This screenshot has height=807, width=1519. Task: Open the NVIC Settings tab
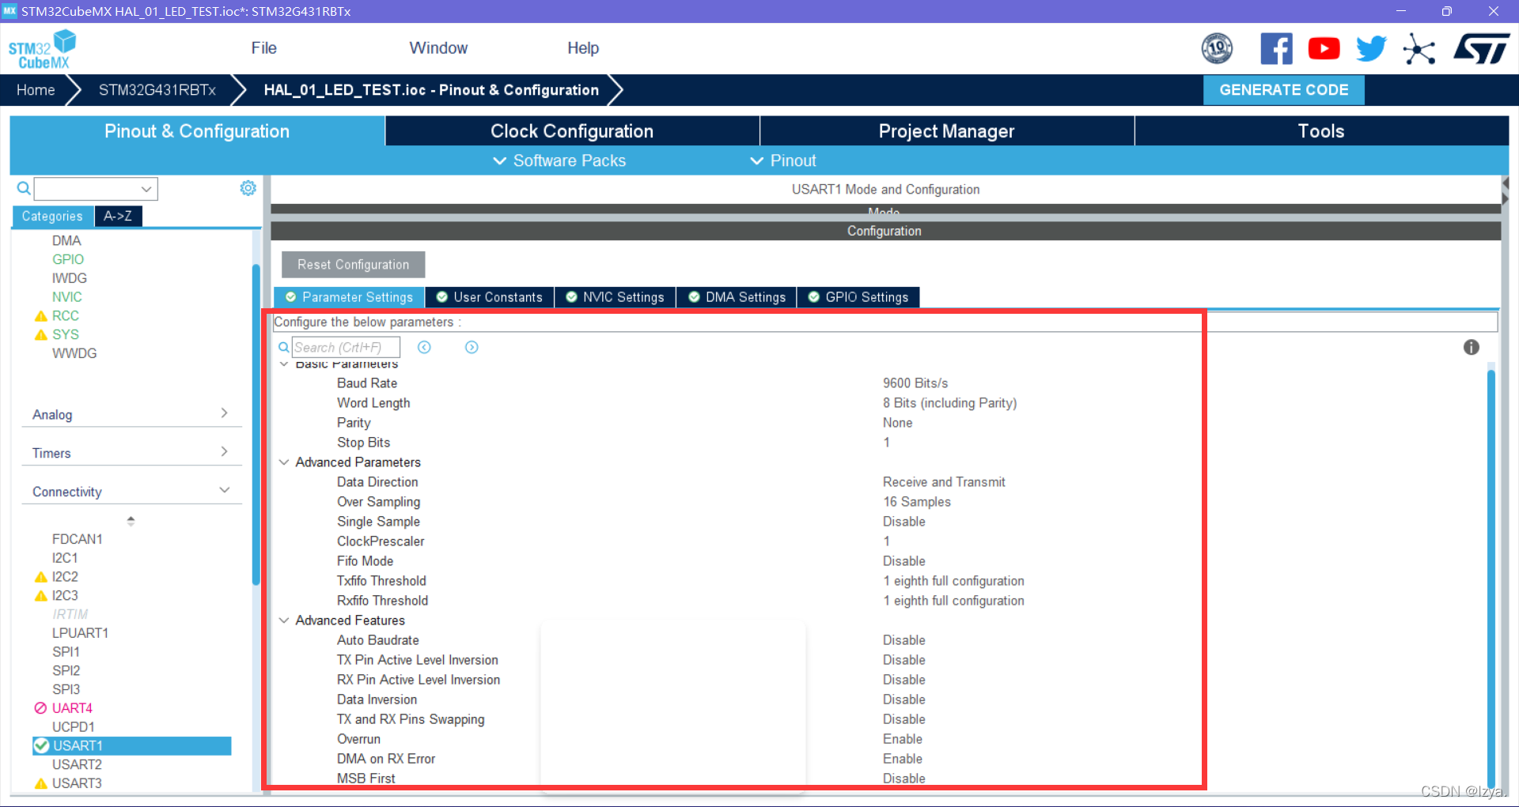pyautogui.click(x=615, y=297)
